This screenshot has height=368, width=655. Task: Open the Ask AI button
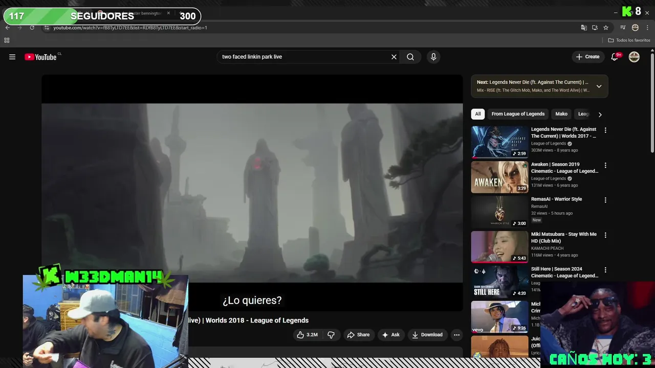390,335
